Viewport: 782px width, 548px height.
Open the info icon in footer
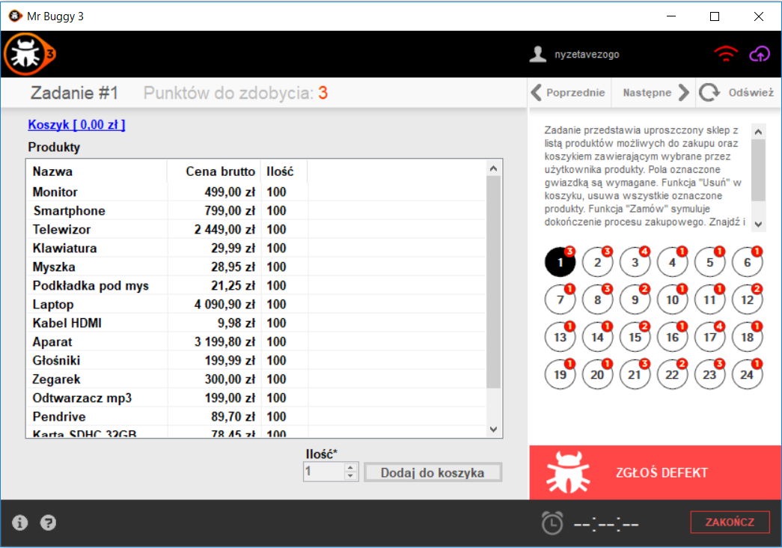(x=20, y=523)
